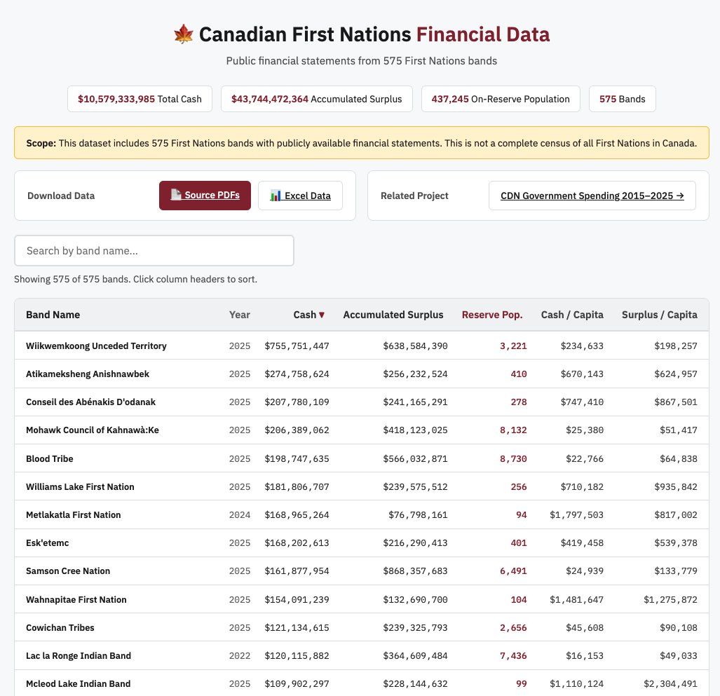Viewport: 720px width, 696px height.
Task: Click the On-Reserve Population summary card
Action: 501,99
